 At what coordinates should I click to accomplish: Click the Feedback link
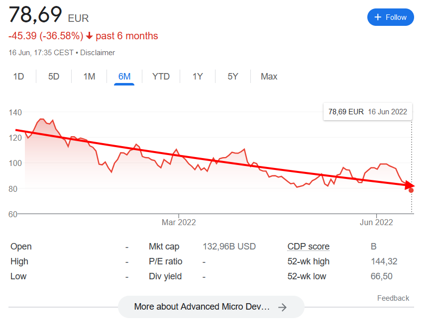pos(393,298)
